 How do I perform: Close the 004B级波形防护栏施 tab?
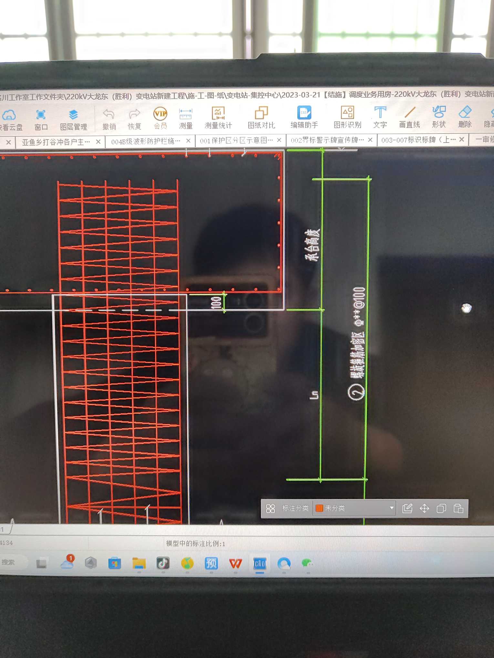click(x=188, y=141)
